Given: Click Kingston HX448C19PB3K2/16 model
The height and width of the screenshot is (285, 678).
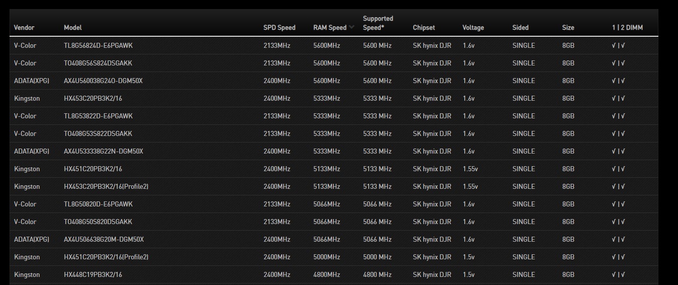Looking at the screenshot, I should pyautogui.click(x=93, y=274).
